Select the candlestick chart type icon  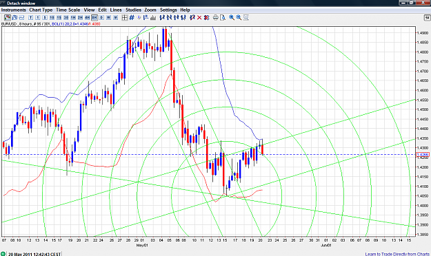point(8,18)
